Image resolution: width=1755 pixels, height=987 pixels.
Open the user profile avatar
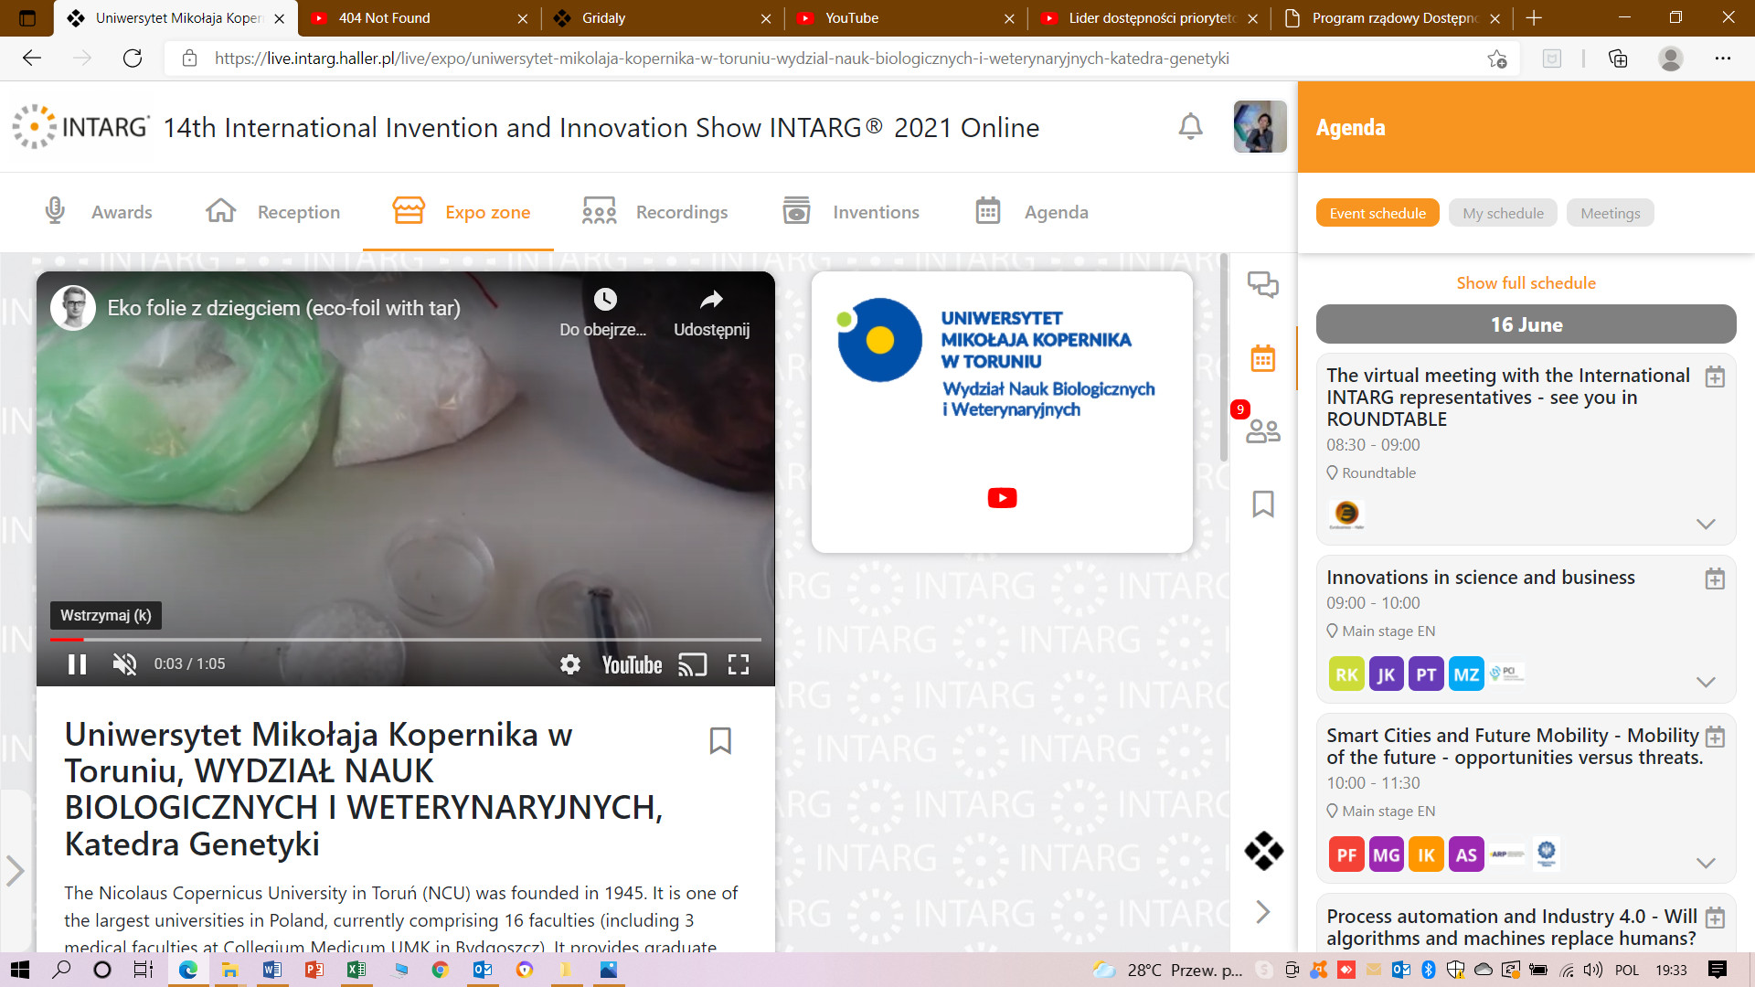click(x=1260, y=126)
